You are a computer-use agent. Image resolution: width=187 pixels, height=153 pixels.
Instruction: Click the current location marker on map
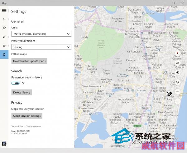[x=169, y=94]
